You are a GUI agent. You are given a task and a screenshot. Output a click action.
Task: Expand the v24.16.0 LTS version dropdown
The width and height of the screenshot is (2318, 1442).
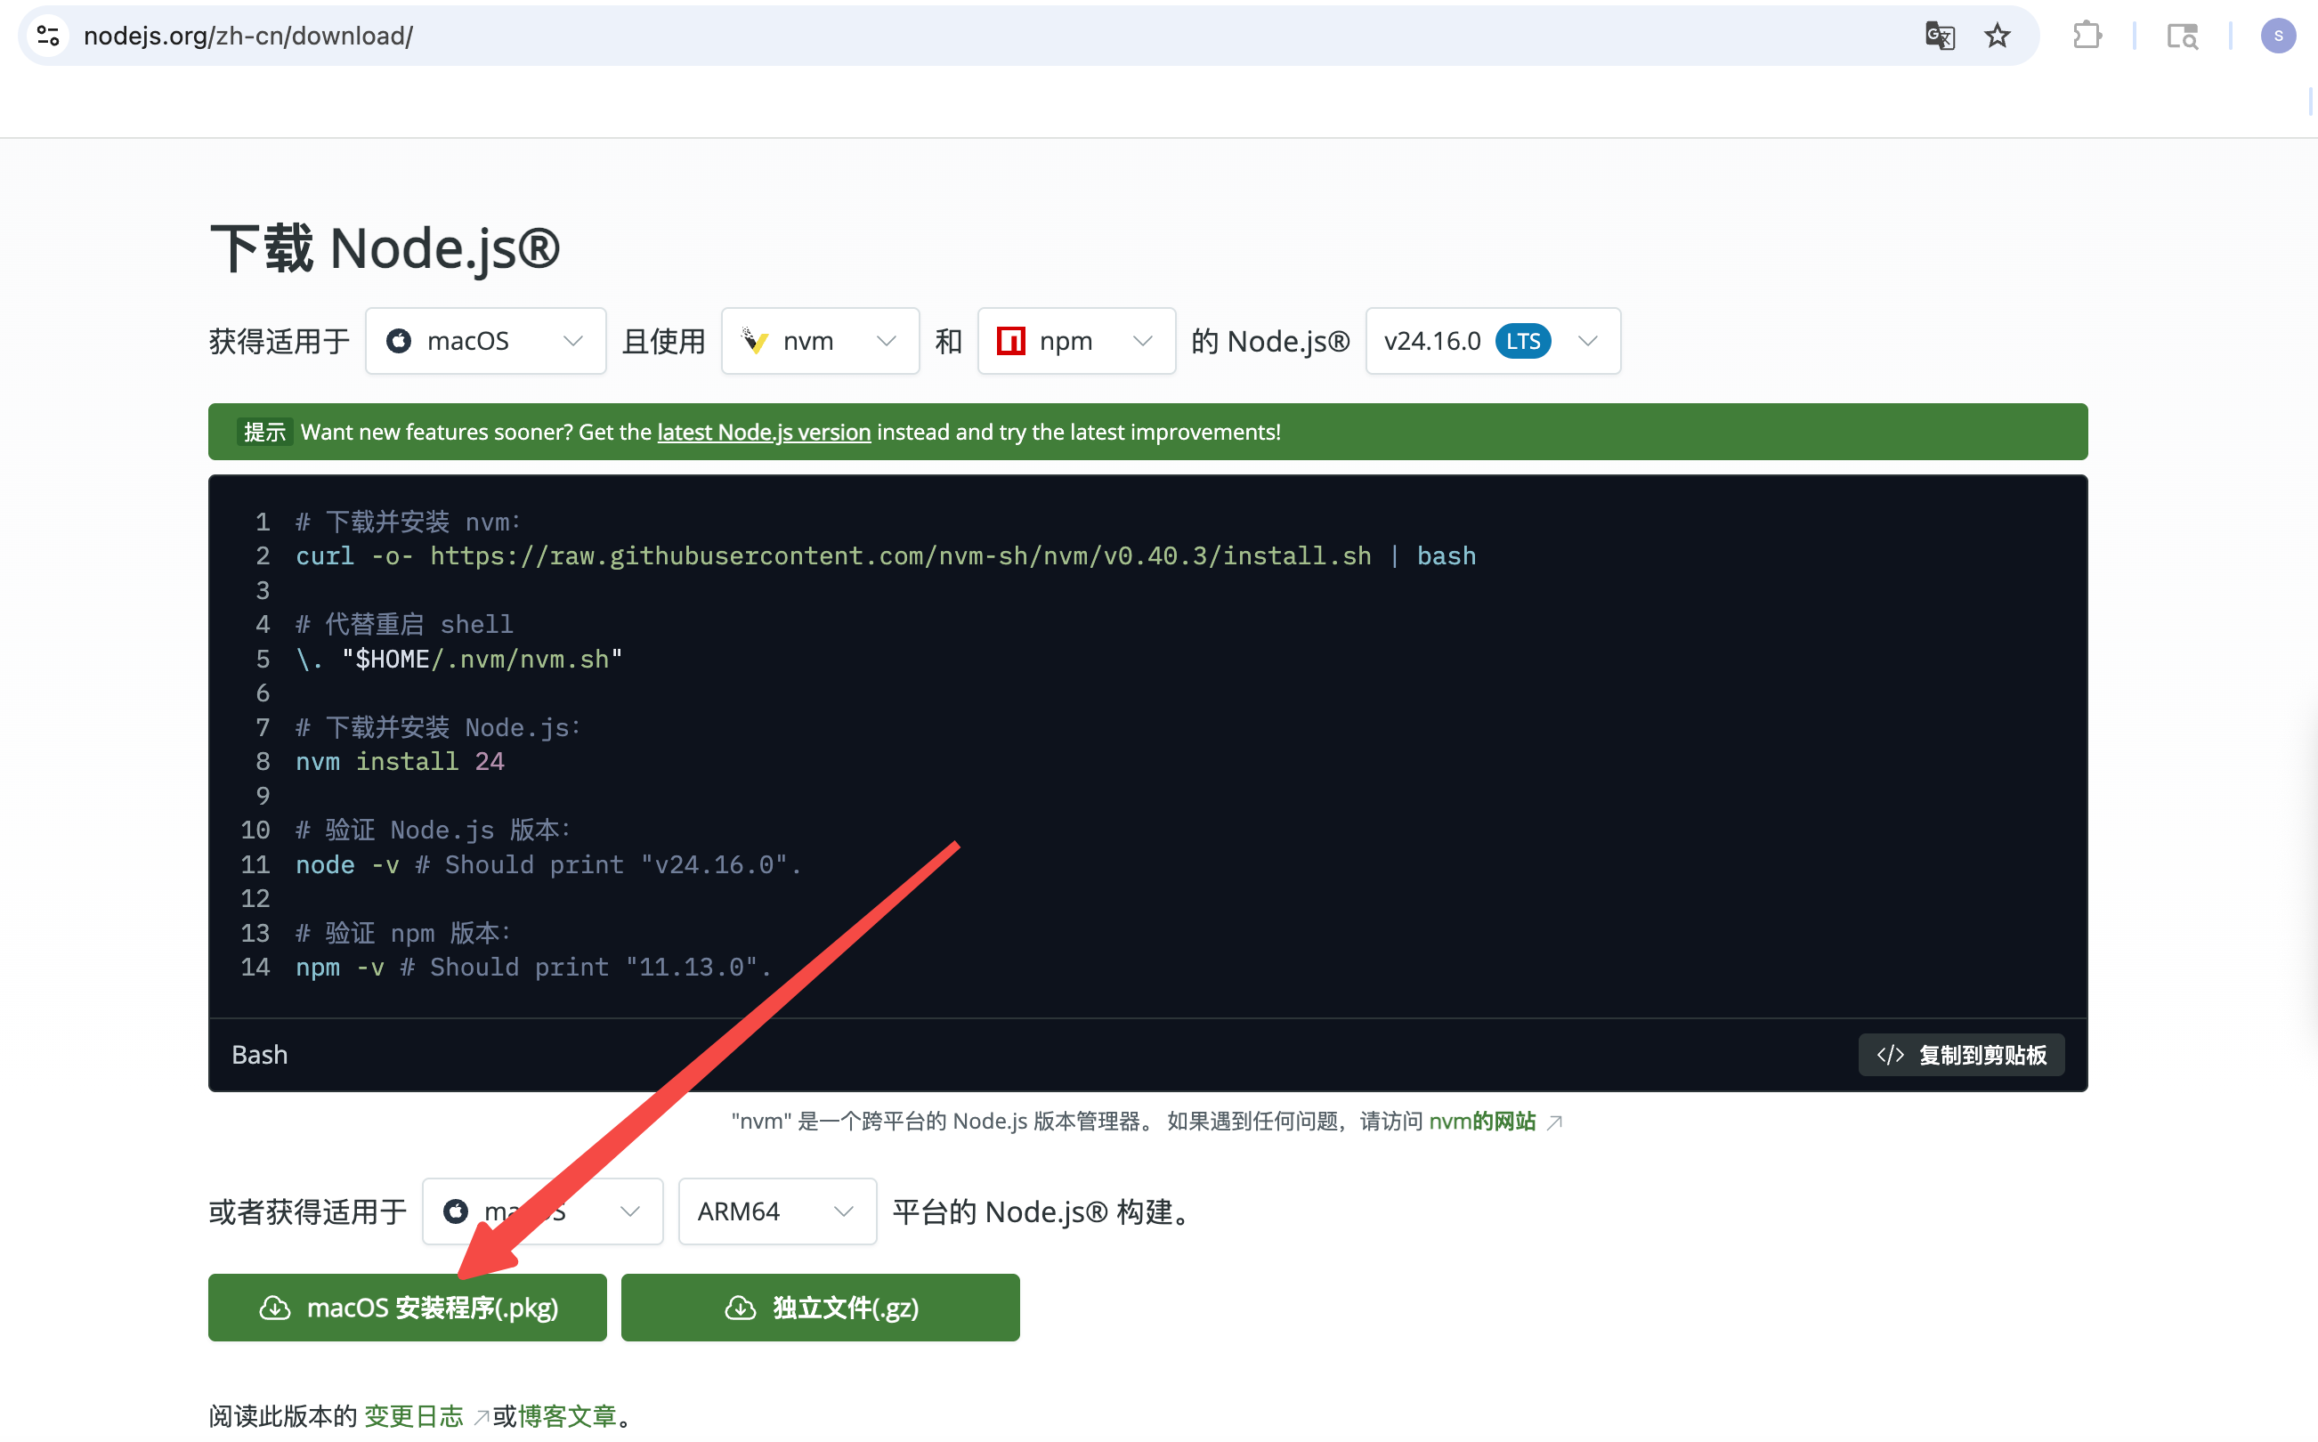click(x=1492, y=340)
